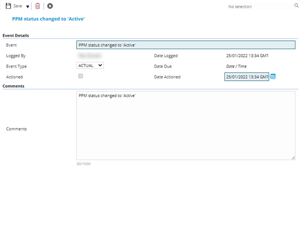This screenshot has width=302, height=231.
Task: Click the Save floppy disk icon
Action: point(8,6)
